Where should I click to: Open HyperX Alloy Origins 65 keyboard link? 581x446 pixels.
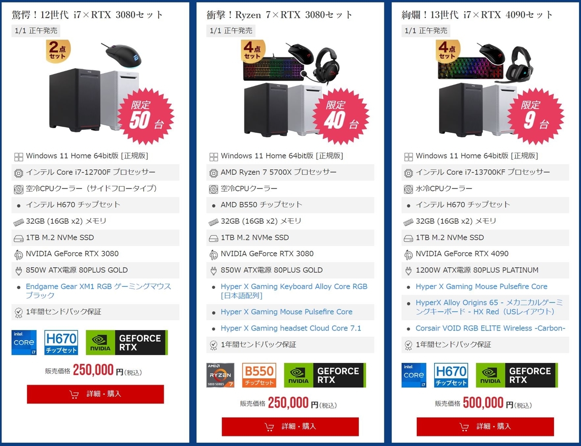(489, 307)
